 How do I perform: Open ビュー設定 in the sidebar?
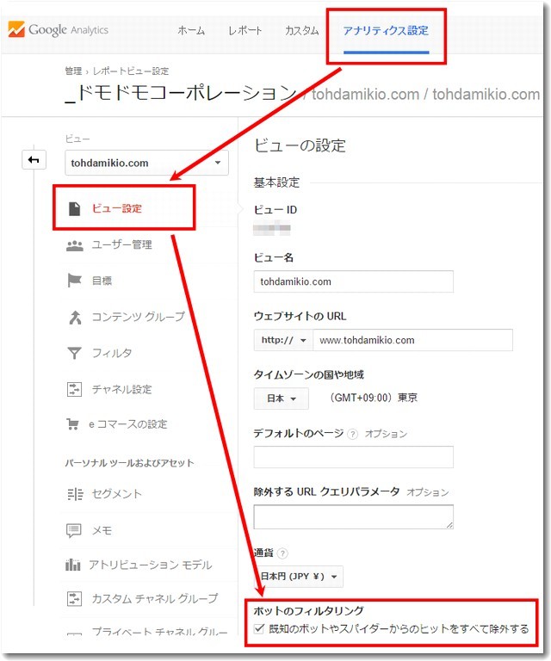pyautogui.click(x=117, y=208)
